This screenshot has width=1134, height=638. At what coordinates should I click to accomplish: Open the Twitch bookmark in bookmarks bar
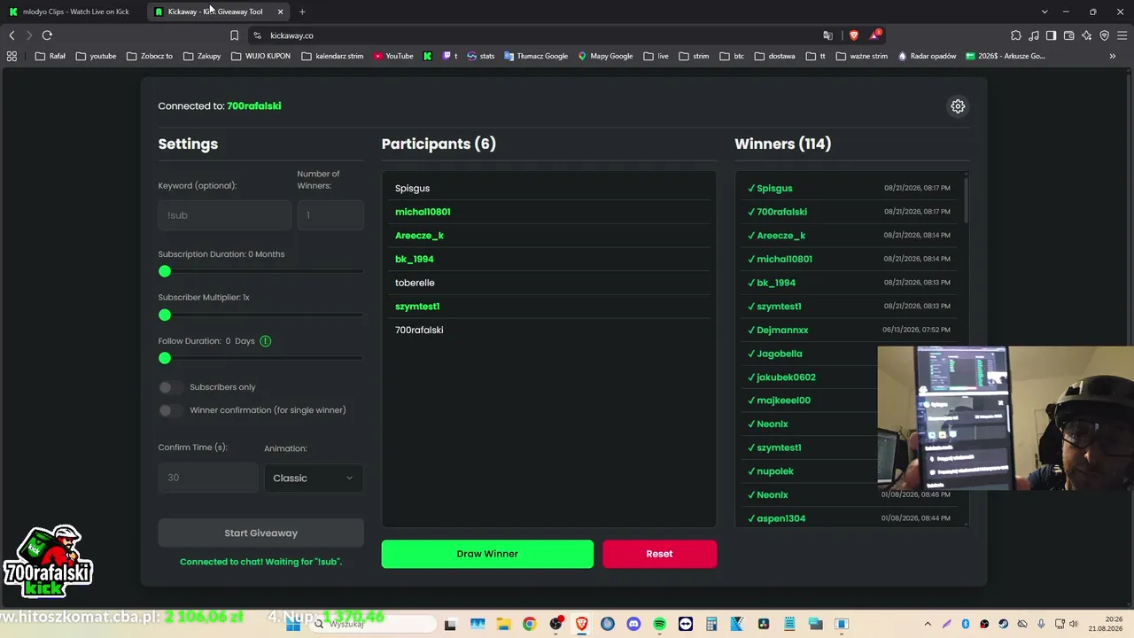(x=449, y=56)
